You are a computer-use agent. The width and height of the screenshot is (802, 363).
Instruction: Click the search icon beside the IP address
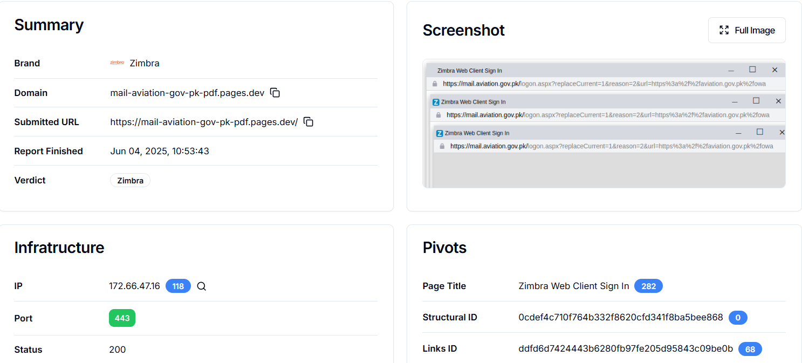(202, 286)
